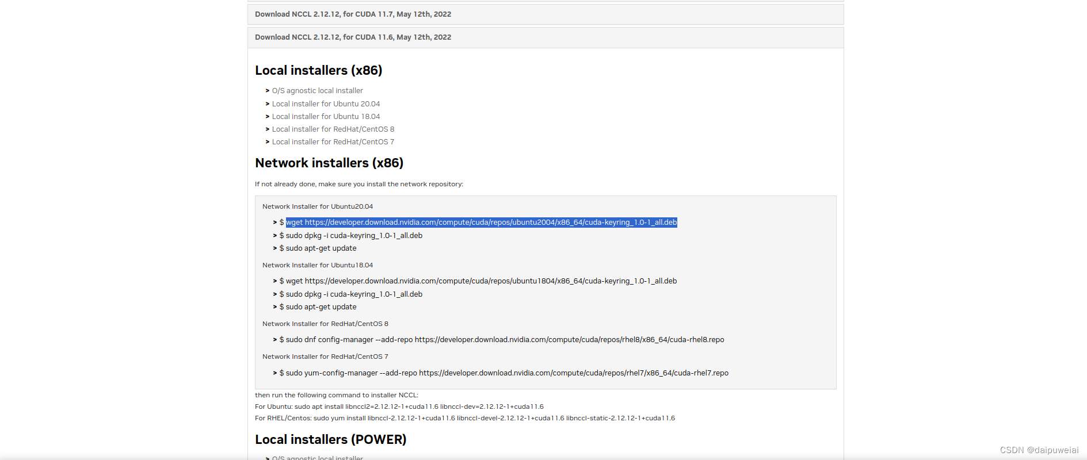Viewport: 1087px width, 460px height.
Task: Collapse Download NCCL 2.12.12 for CUDA 11.6
Action: coord(546,37)
